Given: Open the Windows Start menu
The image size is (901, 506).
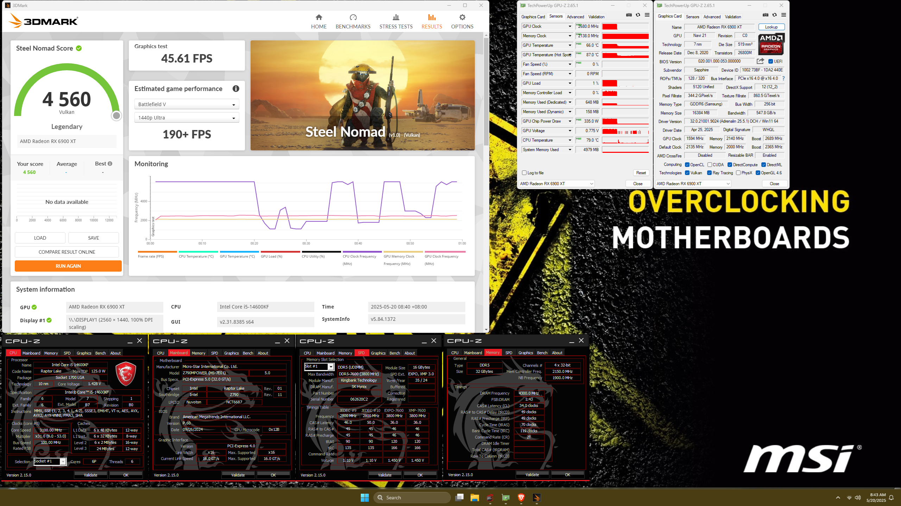Looking at the screenshot, I should tap(365, 498).
